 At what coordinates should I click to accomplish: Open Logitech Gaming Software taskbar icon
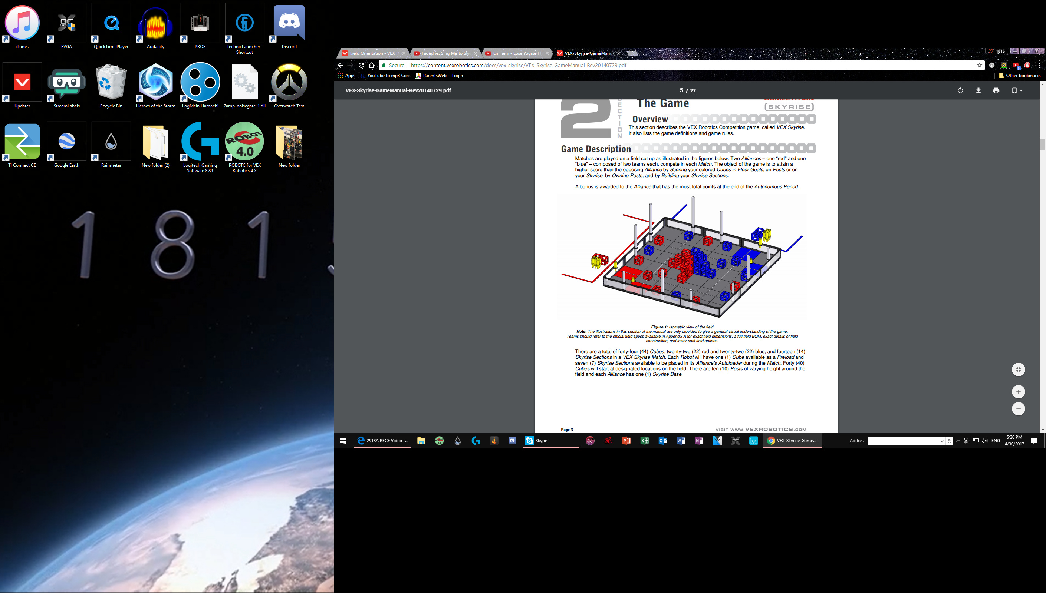(x=476, y=441)
